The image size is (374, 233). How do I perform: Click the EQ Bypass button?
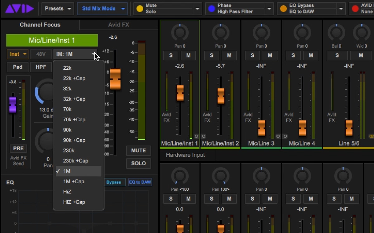[114, 182]
